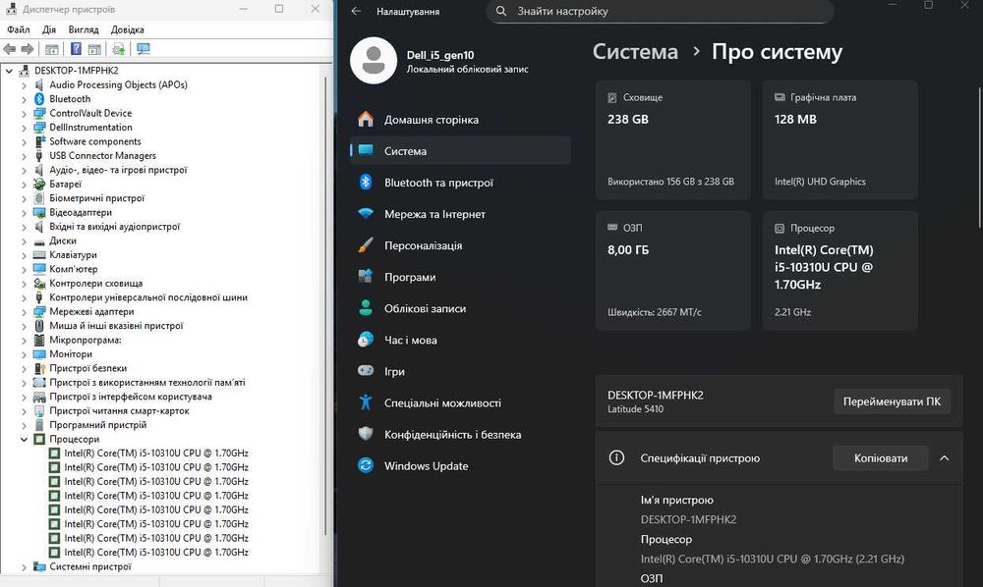Image resolution: width=983 pixels, height=587 pixels.
Task: Open the Вигляд menu
Action: pos(84,29)
